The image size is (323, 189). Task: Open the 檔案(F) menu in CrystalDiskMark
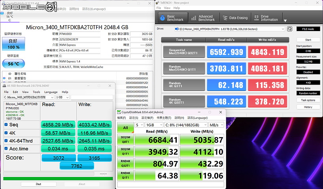coord(121,118)
